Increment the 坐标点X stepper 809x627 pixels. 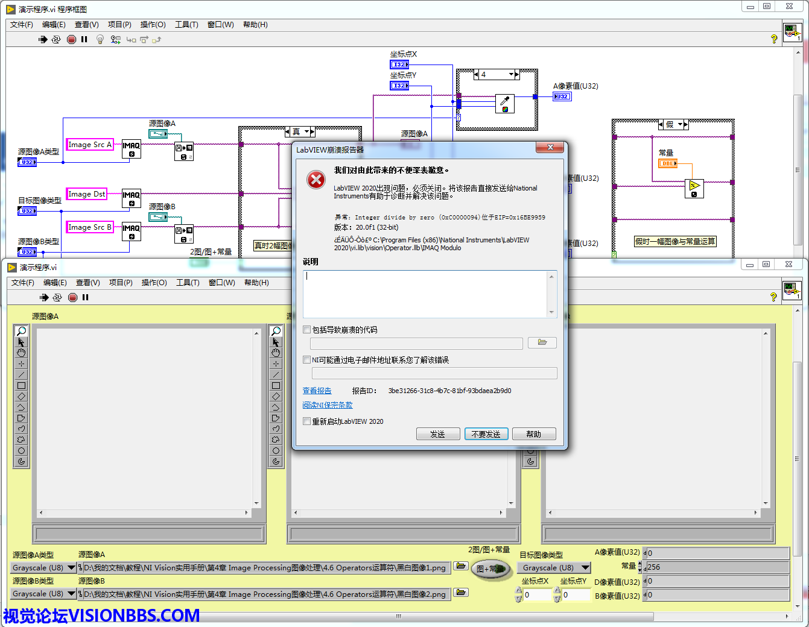518,591
